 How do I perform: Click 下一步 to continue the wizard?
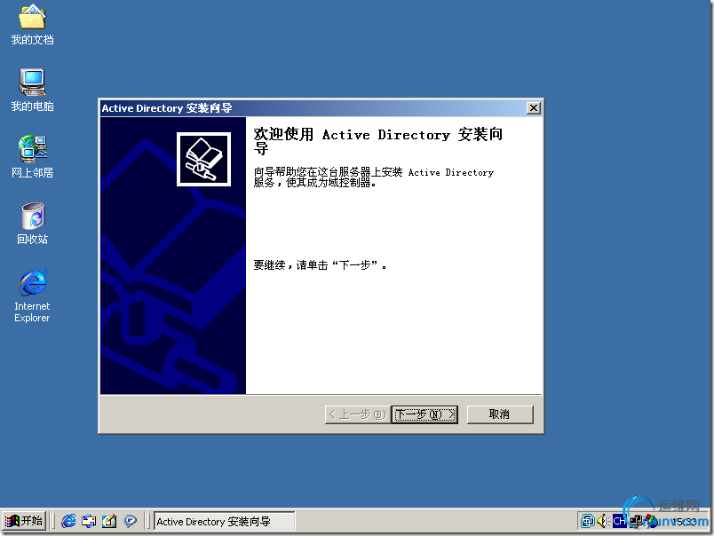tap(424, 414)
